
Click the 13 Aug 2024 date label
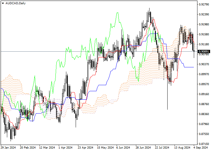tap(182, 148)
